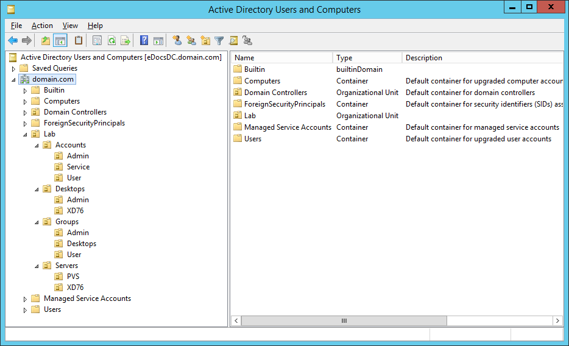Click the Find objects toolbar icon
The image size is (569, 346).
(x=233, y=41)
